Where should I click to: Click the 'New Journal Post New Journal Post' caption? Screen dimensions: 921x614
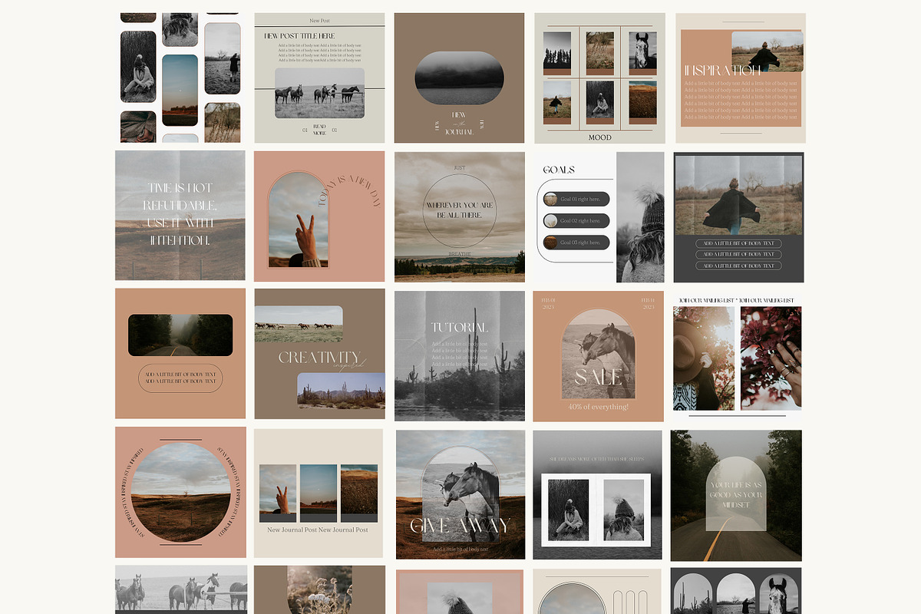[318, 530]
